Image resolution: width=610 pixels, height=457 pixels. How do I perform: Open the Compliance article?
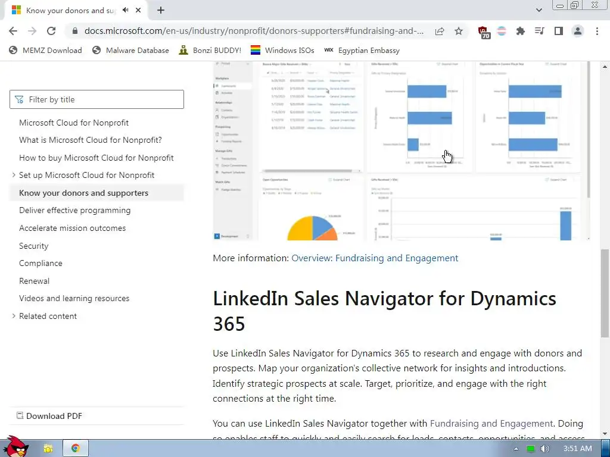(x=41, y=263)
